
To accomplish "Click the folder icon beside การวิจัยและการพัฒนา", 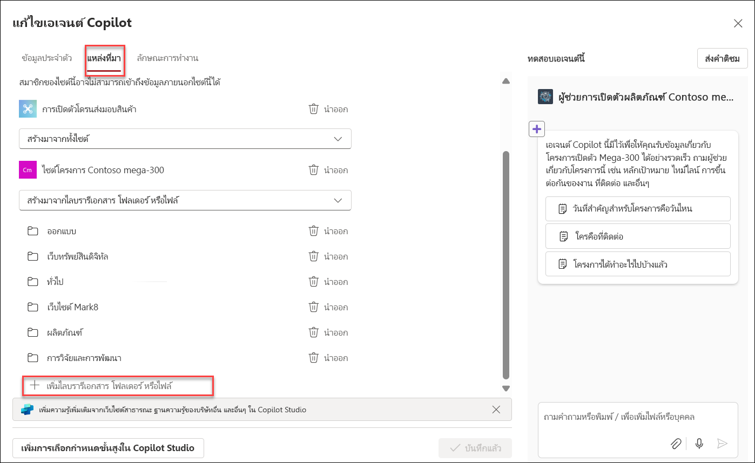I will (x=33, y=358).
